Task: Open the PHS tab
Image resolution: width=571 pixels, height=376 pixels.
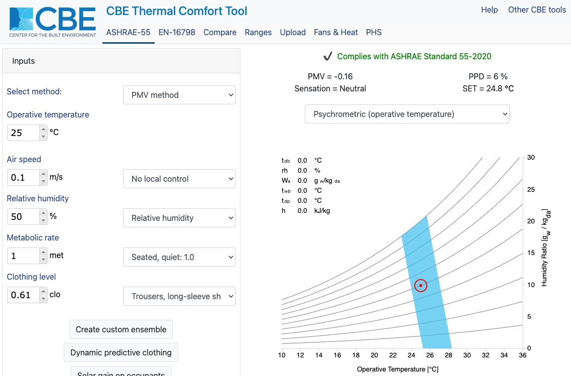Action: tap(374, 32)
